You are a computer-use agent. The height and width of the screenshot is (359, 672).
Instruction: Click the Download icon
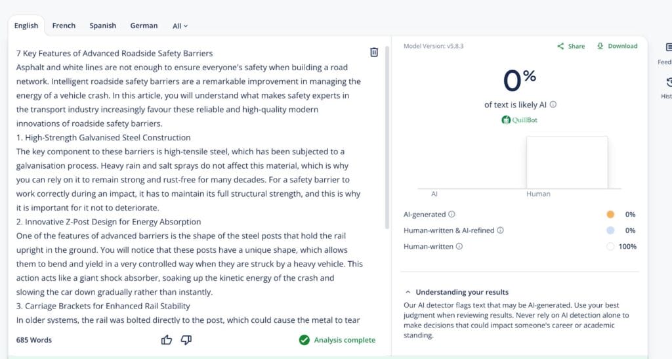tap(600, 46)
